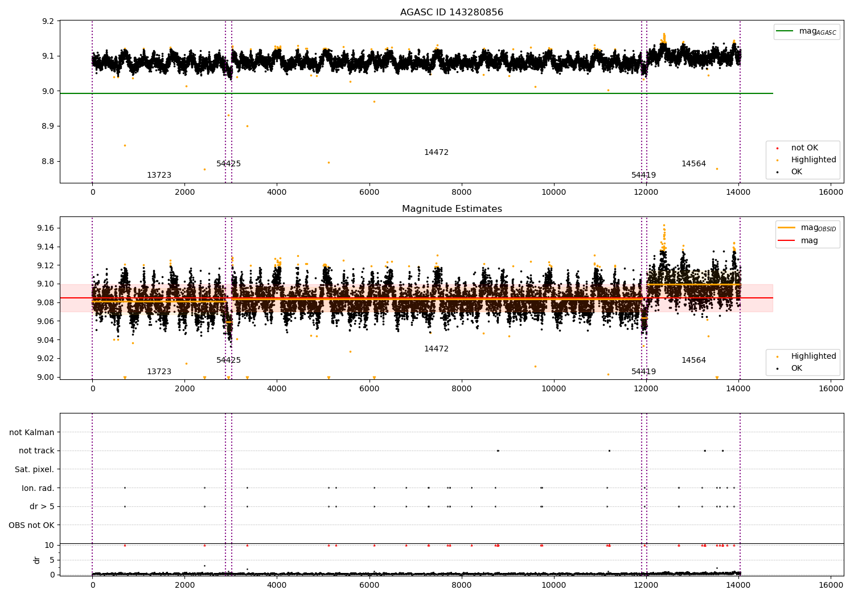Screen dimensions: 854x598
Task: Click the 'not track' axis label
Action: (x=36, y=451)
